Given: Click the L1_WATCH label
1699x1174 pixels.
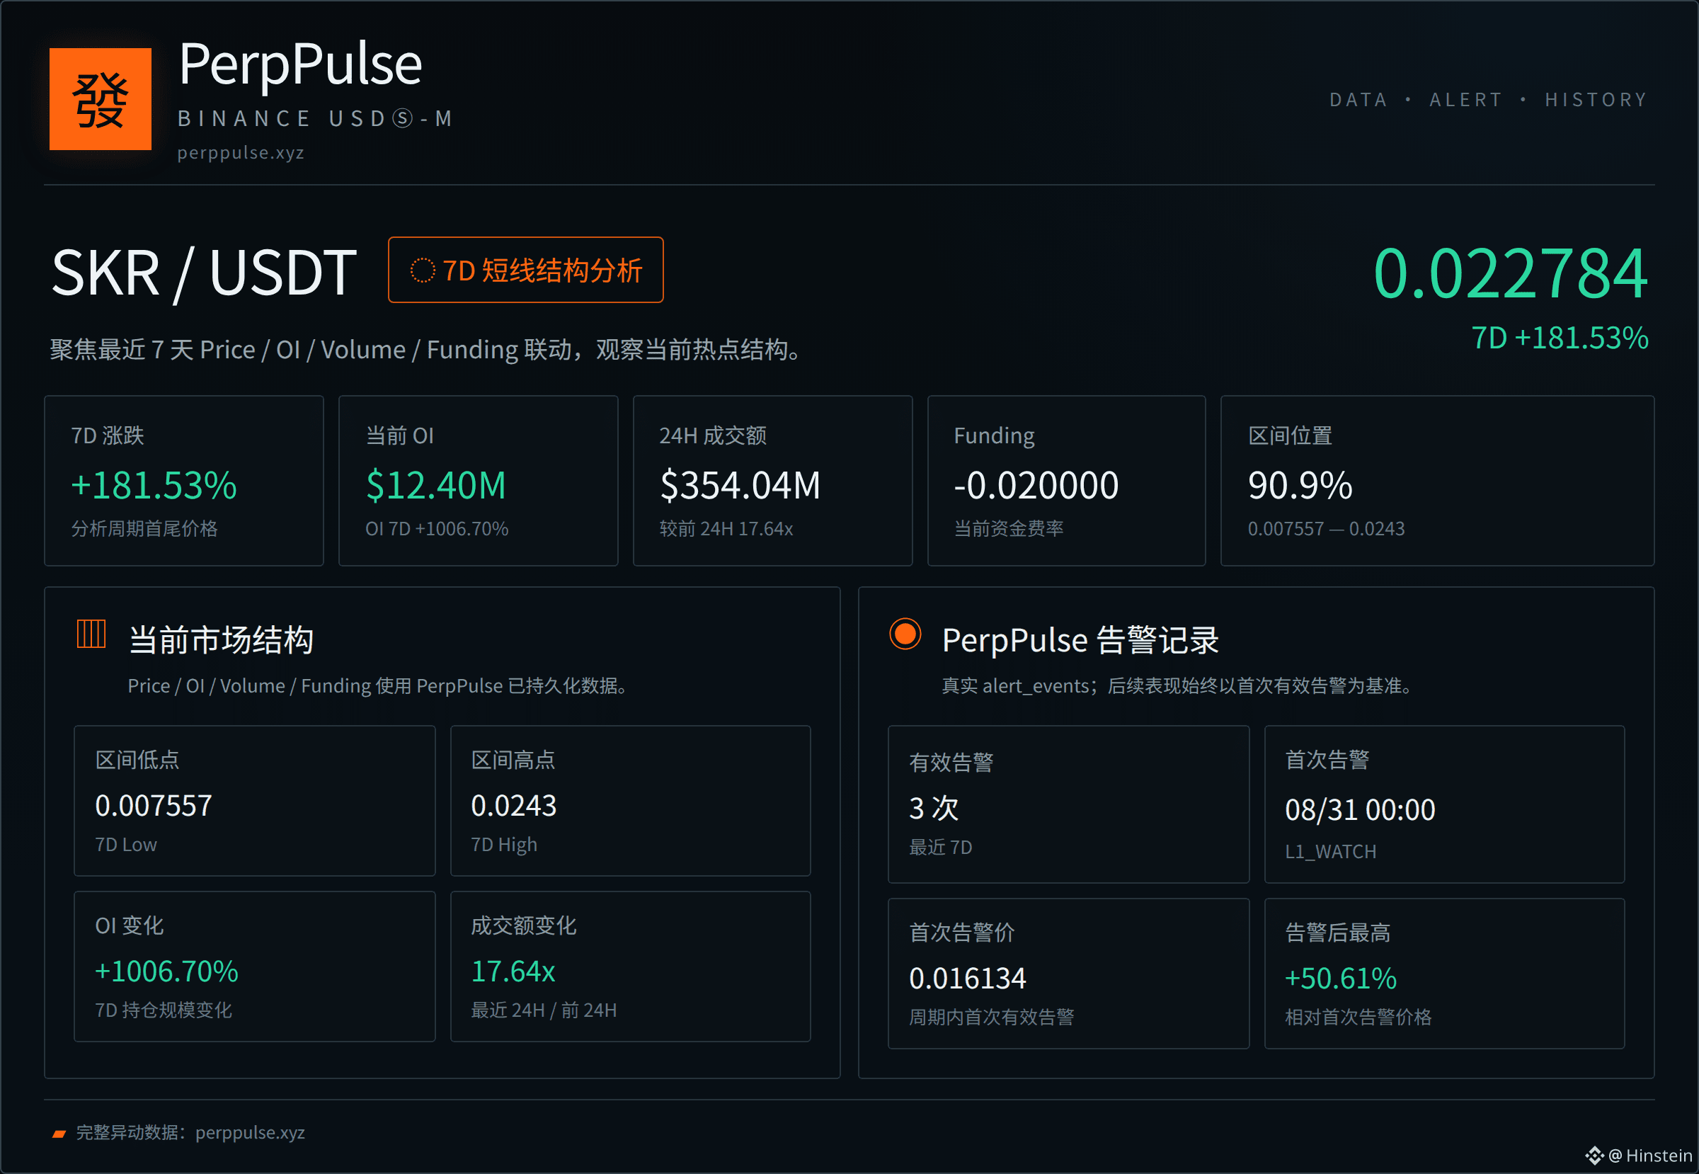Looking at the screenshot, I should [1329, 852].
